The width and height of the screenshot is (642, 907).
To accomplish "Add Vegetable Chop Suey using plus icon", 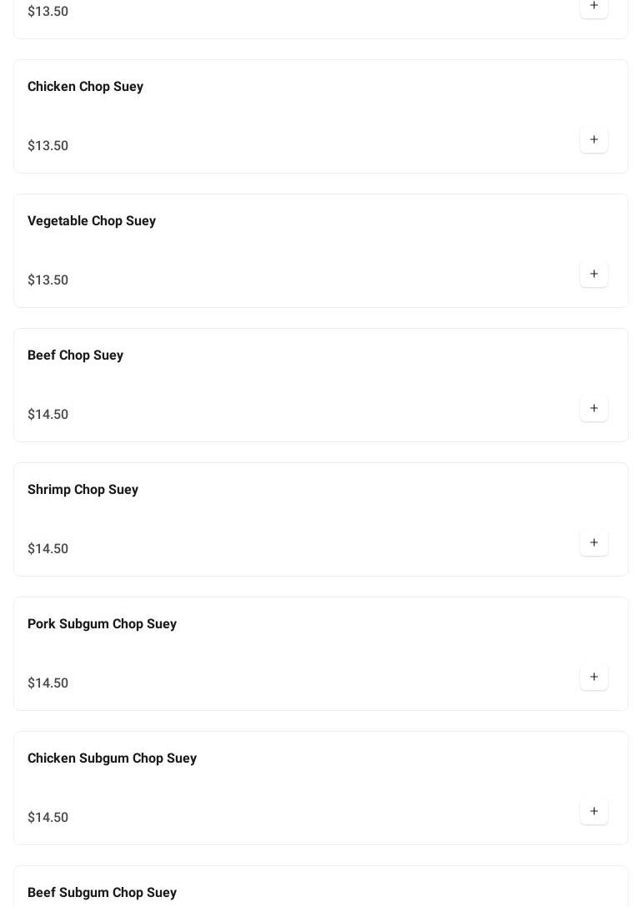I will click(594, 274).
